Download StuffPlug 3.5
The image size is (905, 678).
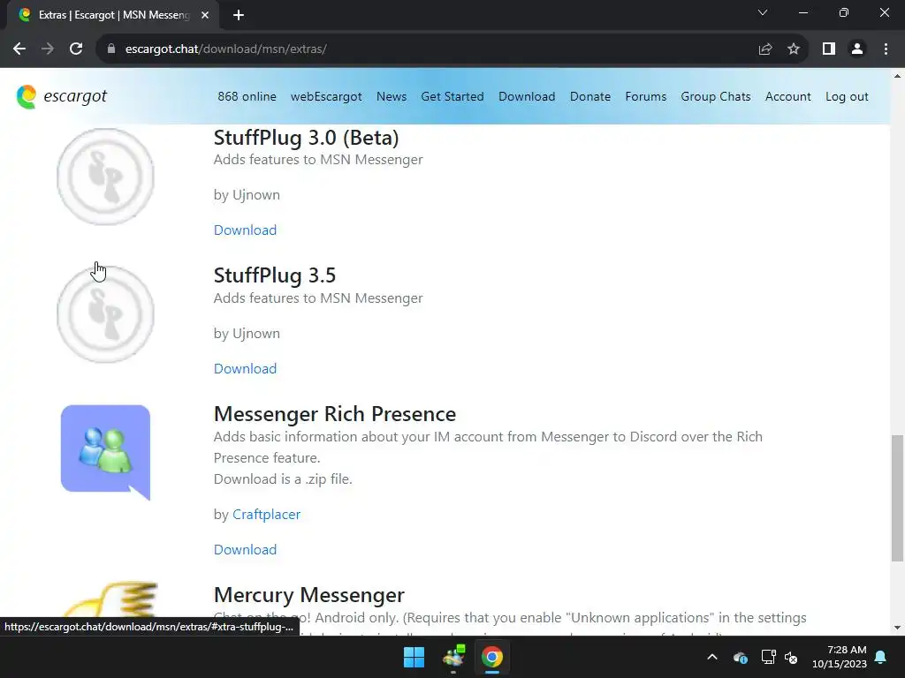(x=246, y=368)
